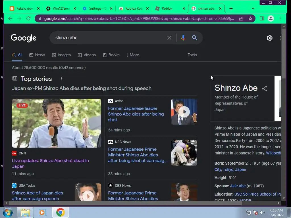Screen dimensions: 291x218
Task: Close the Roblox Robux tab
Action: [147, 9]
